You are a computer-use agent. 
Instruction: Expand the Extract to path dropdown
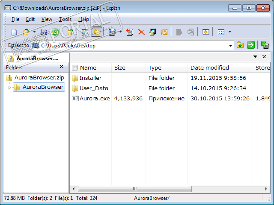[x=230, y=46]
